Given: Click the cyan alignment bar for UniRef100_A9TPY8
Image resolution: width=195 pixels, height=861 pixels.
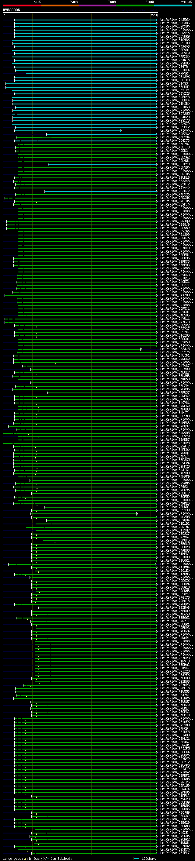Looking at the screenshot, I should click(103, 164).
